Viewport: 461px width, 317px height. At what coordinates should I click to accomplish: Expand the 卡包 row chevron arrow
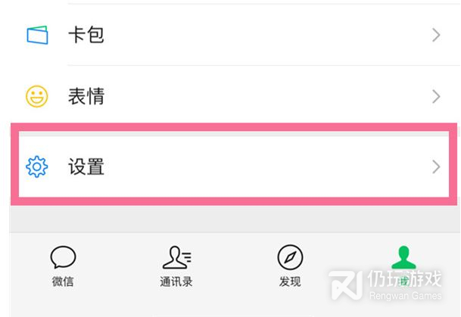436,35
